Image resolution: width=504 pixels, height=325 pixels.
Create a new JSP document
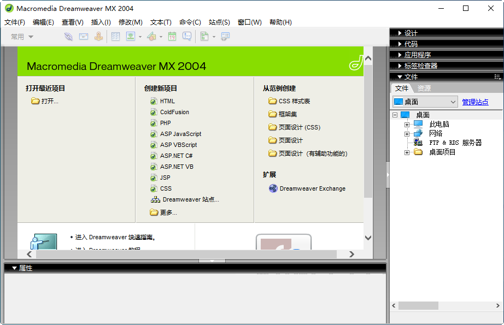point(160,178)
